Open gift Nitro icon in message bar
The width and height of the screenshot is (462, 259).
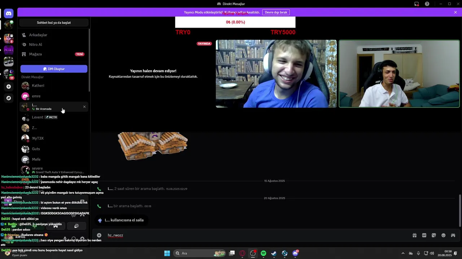[414, 235]
